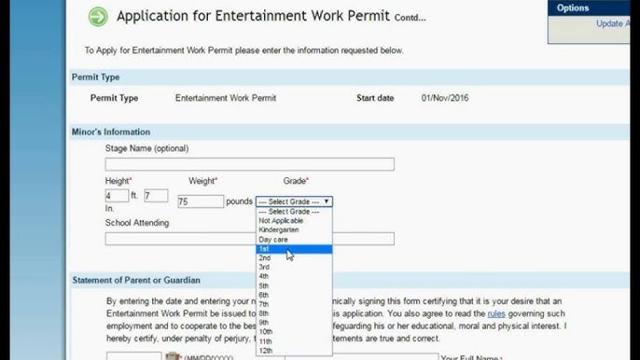Click the signature date input field
The height and width of the screenshot is (360, 640).
(134, 356)
